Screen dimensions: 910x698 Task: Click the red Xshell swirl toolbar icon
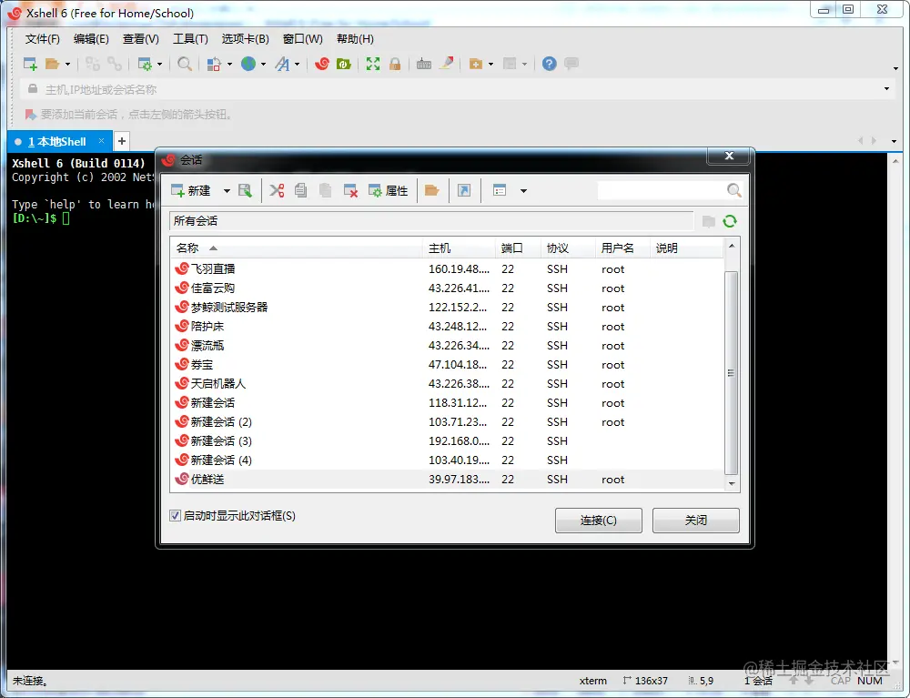click(322, 64)
